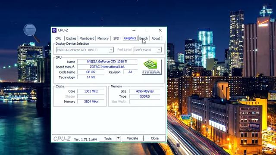The image size is (276, 155).
Task: Open the About tab
Action: coord(156,38)
